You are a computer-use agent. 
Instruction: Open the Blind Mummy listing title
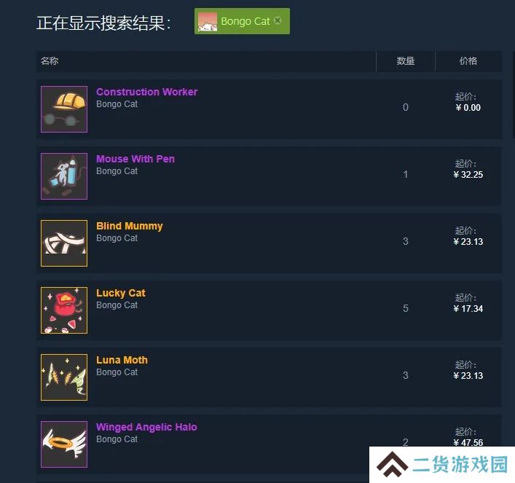coord(130,226)
